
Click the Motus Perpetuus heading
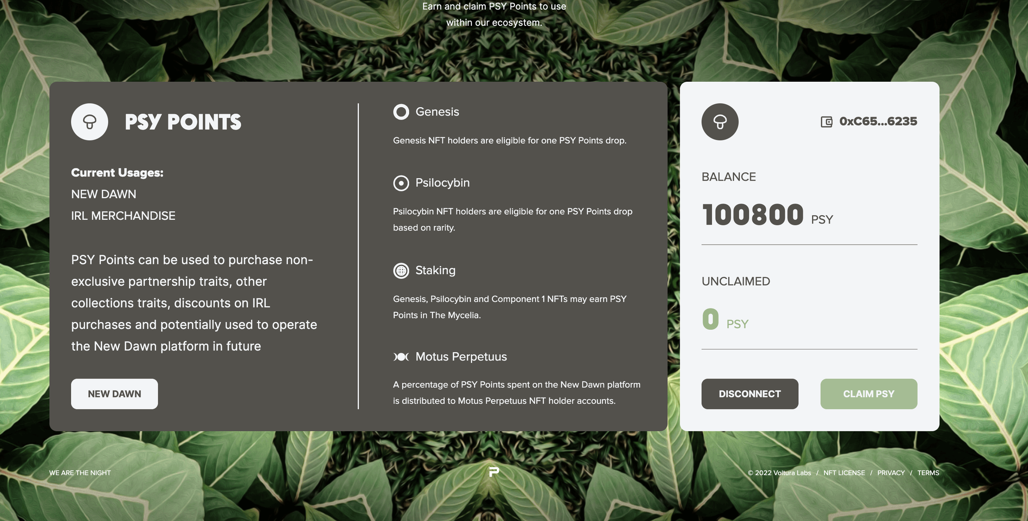(x=461, y=356)
